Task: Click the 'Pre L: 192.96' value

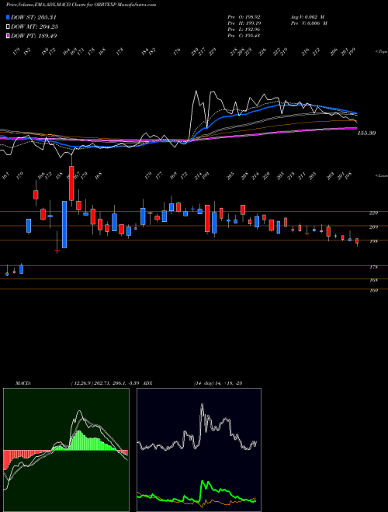Action: pos(244,29)
